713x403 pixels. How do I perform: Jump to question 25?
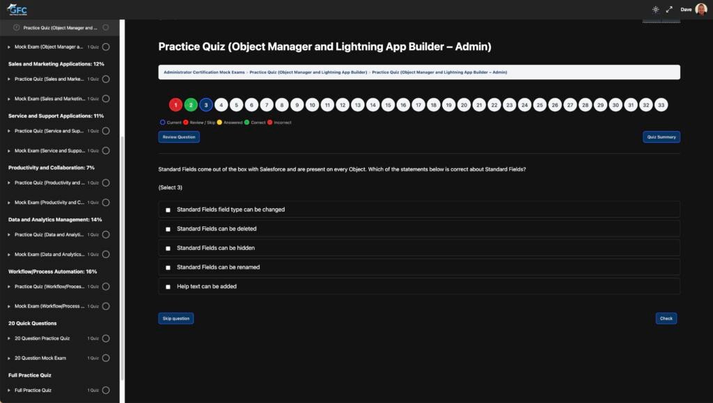(x=540, y=105)
